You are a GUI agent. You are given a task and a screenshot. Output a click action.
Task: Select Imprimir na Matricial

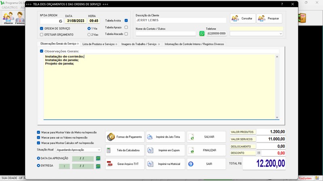coord(166,164)
